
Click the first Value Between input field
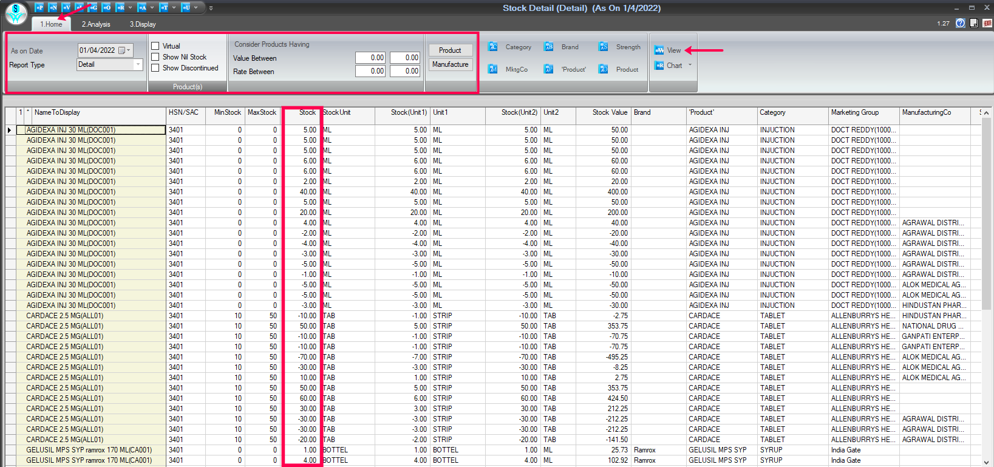click(x=370, y=58)
